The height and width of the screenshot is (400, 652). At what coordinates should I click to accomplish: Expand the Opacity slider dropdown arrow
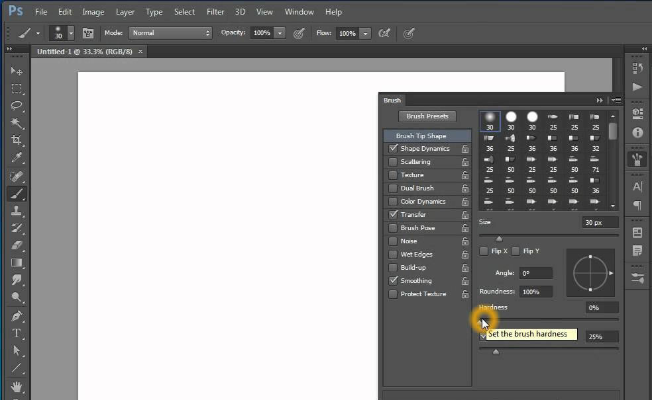[x=280, y=33]
